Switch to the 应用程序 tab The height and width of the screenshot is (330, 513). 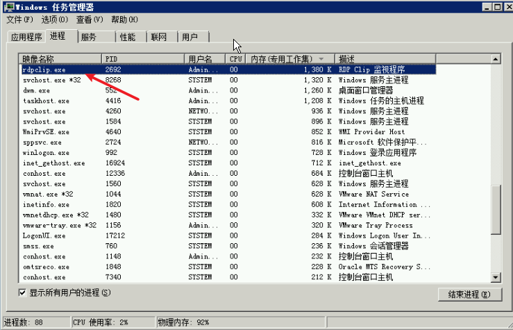(x=26, y=37)
